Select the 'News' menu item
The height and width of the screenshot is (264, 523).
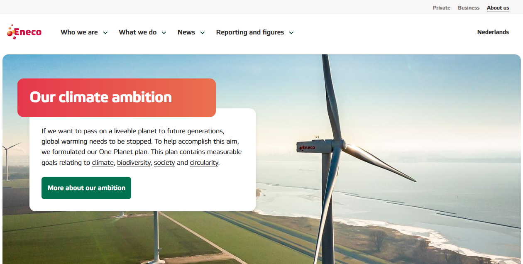[x=186, y=32]
